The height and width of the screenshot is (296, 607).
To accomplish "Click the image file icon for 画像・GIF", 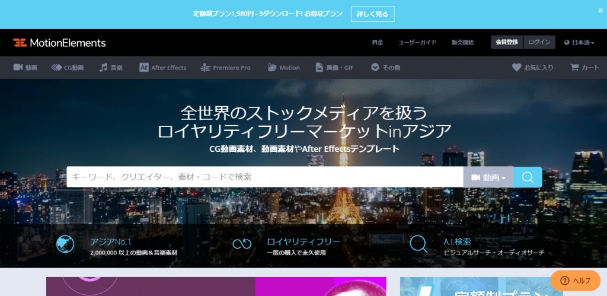I will [320, 68].
